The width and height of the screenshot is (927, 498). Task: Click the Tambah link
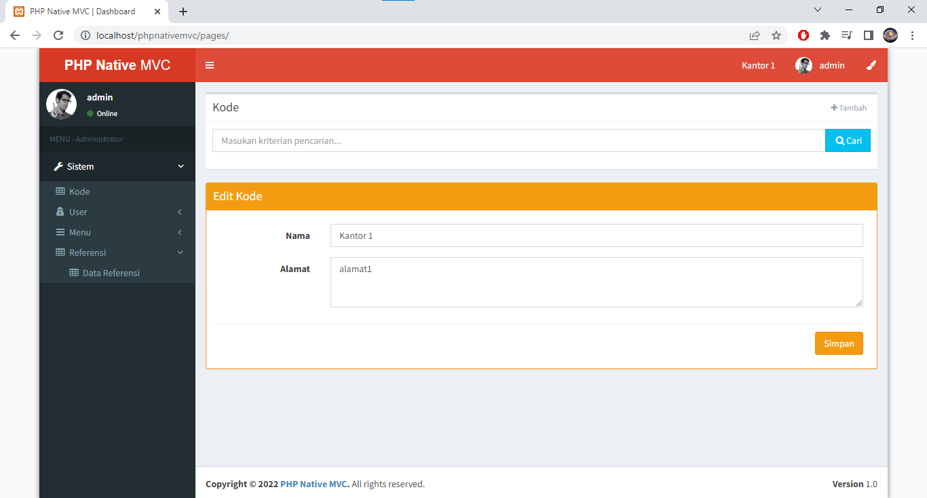(848, 108)
